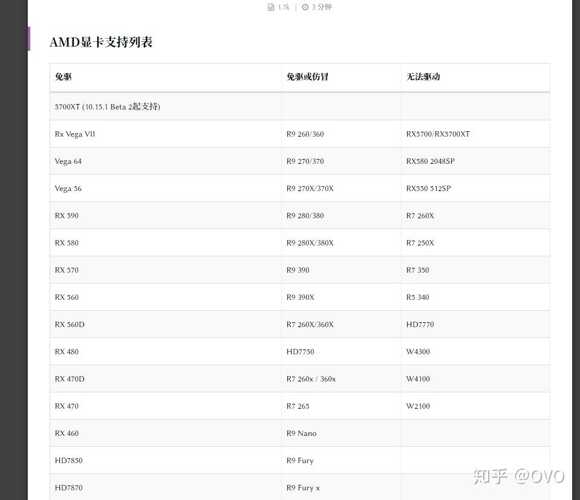Select the 'HD7870' cell
Image resolution: width=580 pixels, height=500 pixels.
166,487
